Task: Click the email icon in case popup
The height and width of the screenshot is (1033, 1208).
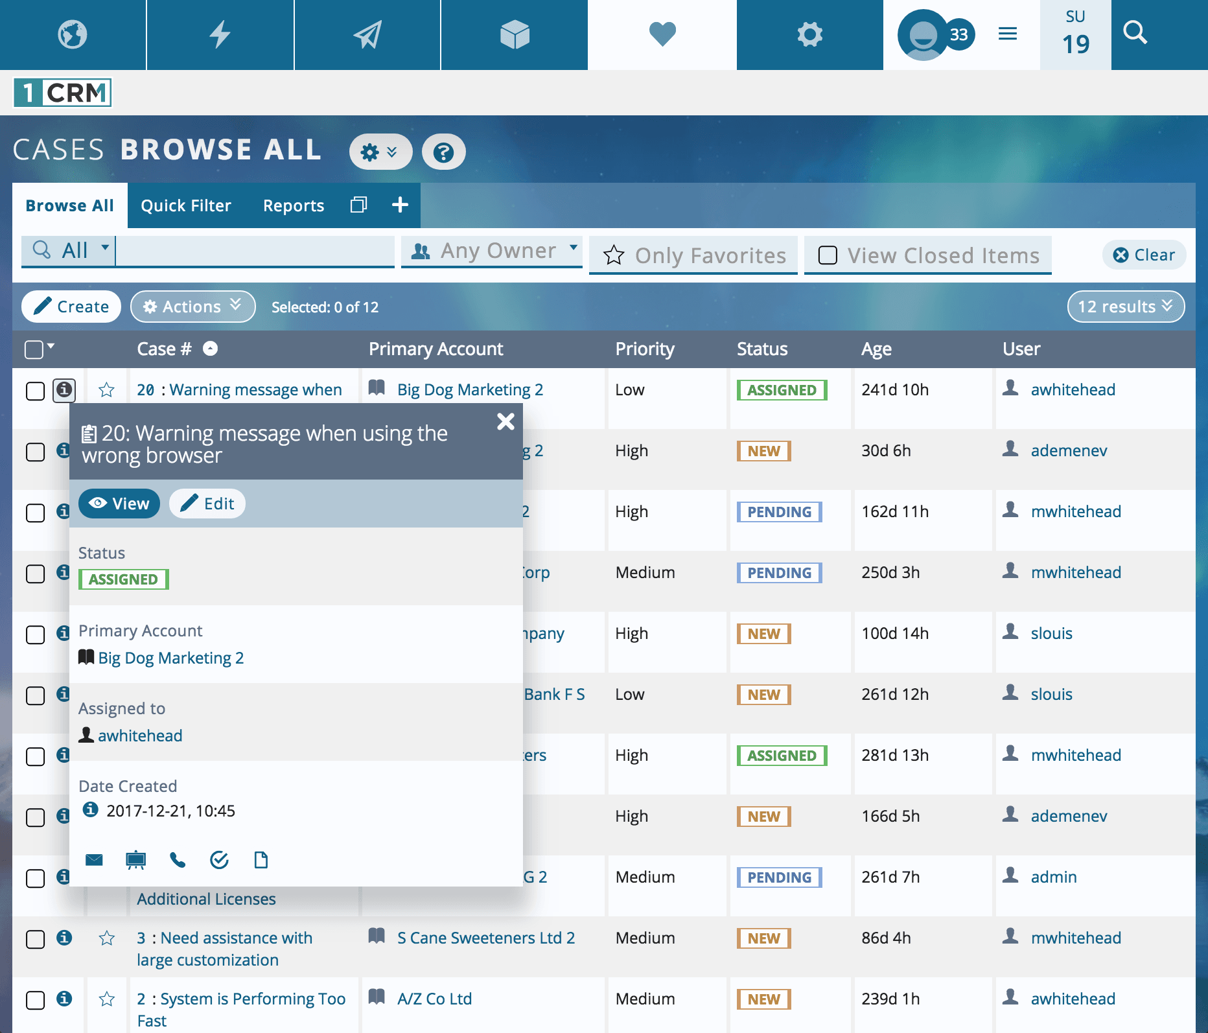Action: tap(94, 860)
